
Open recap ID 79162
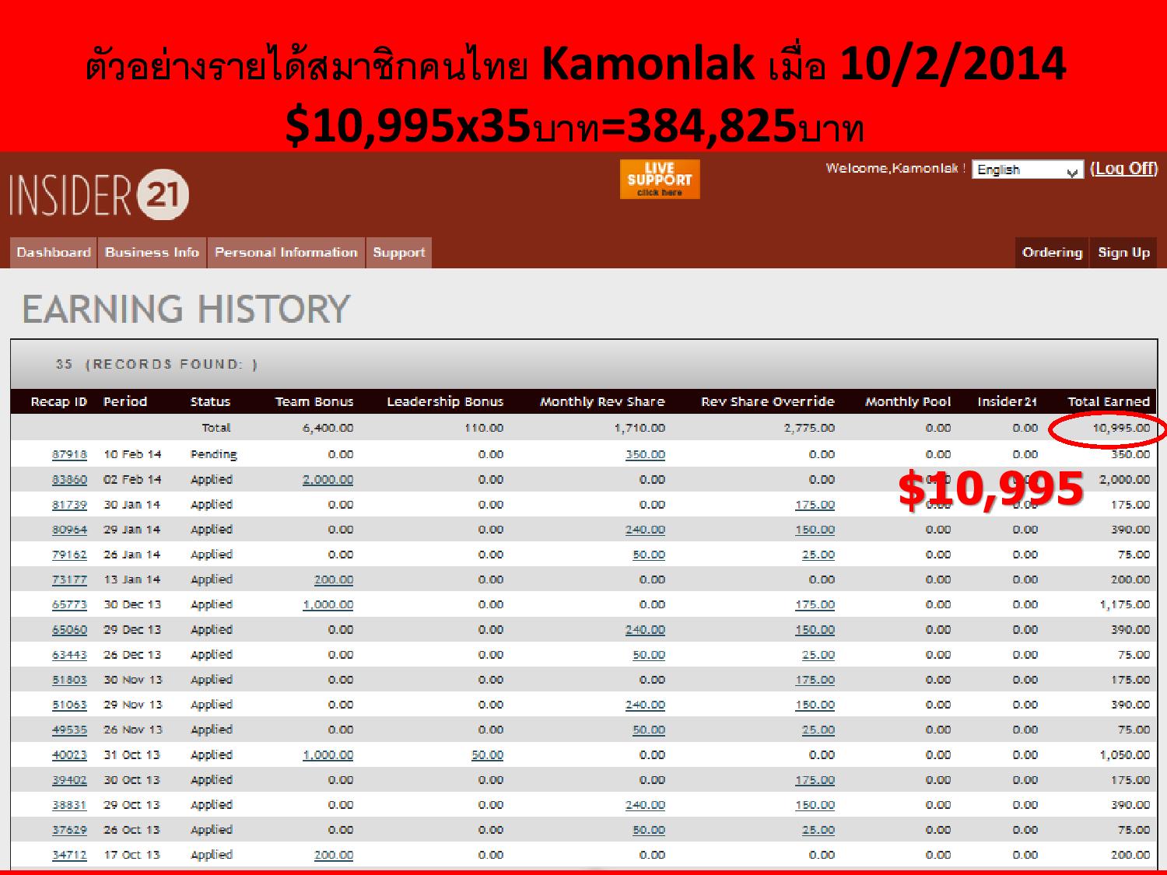[69, 555]
